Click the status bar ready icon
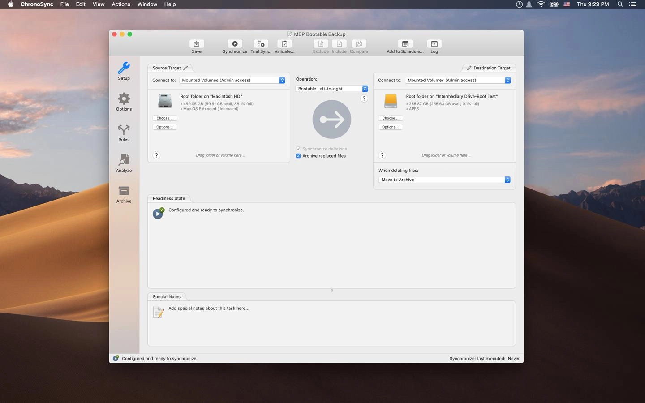645x403 pixels. [x=116, y=358]
